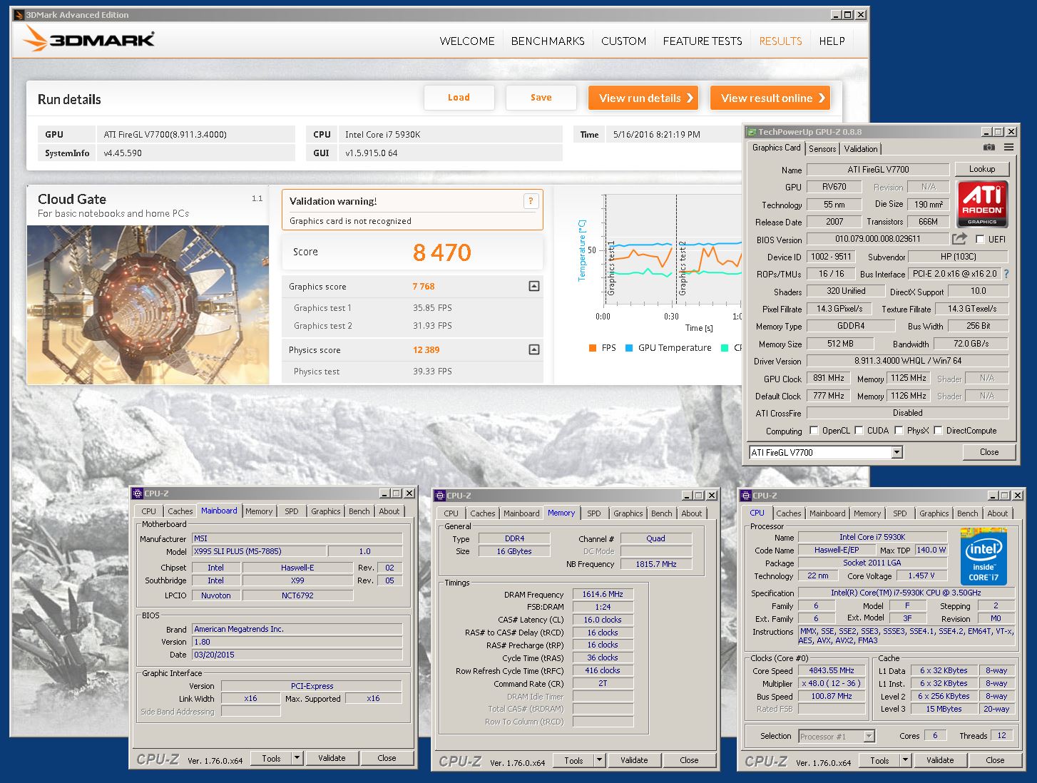Click Tools button in CPU CPU-Z window

tap(879, 760)
